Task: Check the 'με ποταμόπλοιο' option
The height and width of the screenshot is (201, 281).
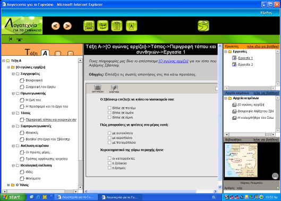Action: click(109, 142)
